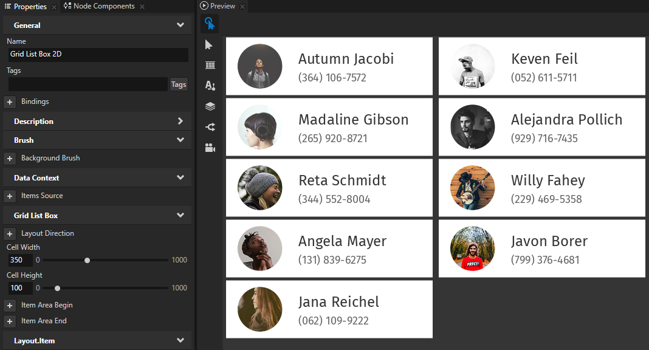Click the navigation flow tool icon
Screen dimensions: 649x350
210,127
